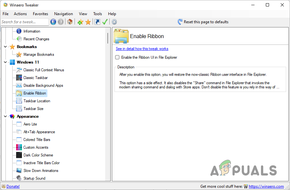Click the Slow Down Animations icon
This screenshot has width=290, height=190.
coord(19,171)
